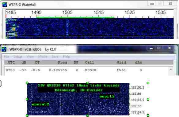Click the green WSPR band bar
Screen dimensions: 179x117
(75, 17)
